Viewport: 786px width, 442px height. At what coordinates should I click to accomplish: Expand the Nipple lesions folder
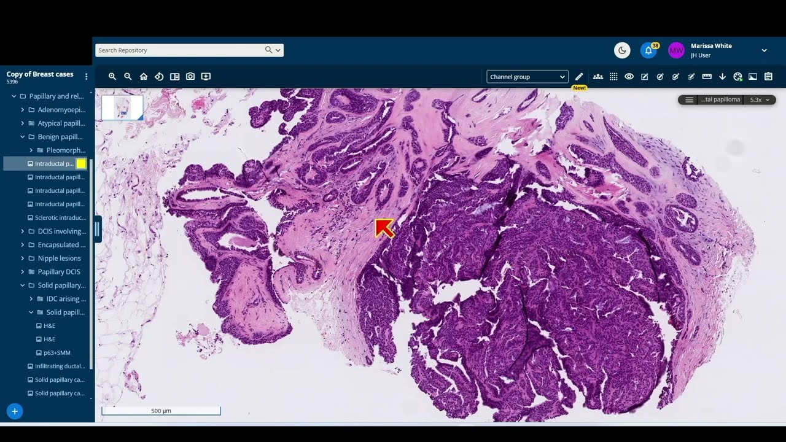pyautogui.click(x=23, y=258)
